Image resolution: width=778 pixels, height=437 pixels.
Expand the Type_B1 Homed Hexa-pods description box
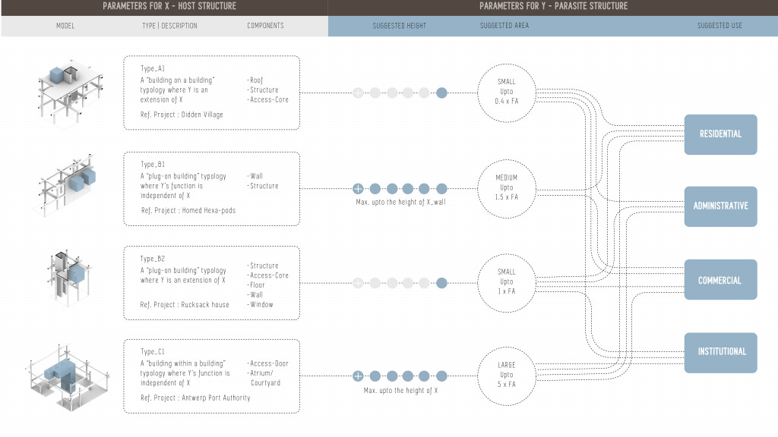(211, 187)
